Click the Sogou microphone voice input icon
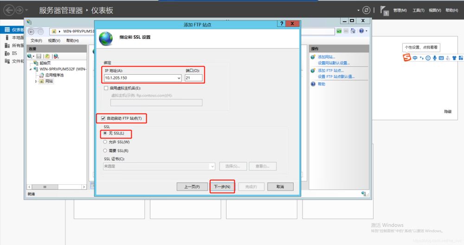Viewport: 464px width, 245px height. [435, 58]
